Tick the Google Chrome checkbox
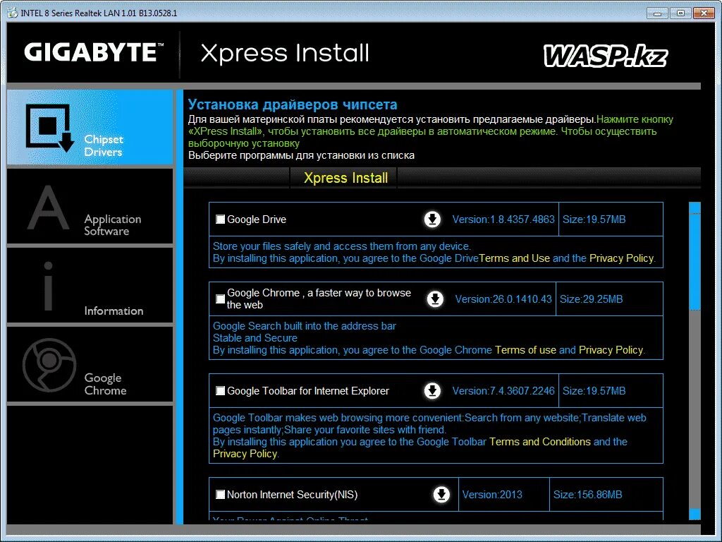This screenshot has width=722, height=542. [221, 299]
